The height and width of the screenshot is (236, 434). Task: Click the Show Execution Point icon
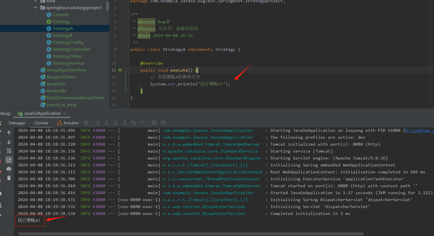86,123
